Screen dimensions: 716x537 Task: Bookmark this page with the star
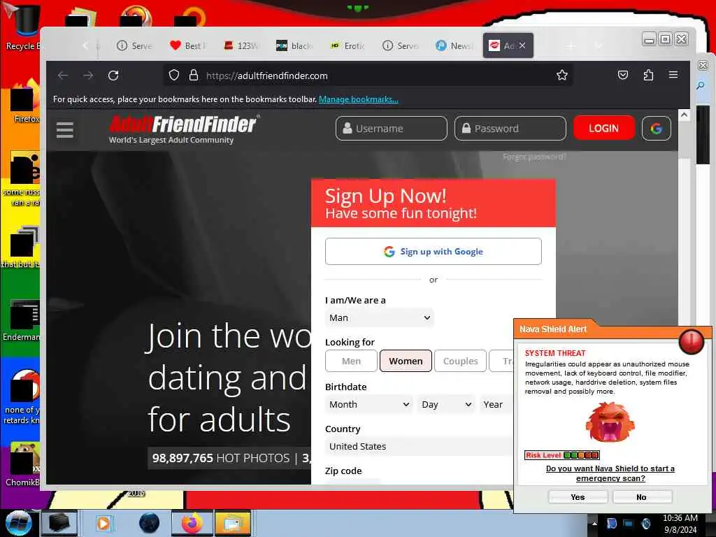(562, 76)
